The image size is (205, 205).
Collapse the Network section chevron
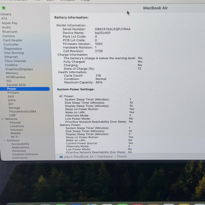tap(2, 119)
